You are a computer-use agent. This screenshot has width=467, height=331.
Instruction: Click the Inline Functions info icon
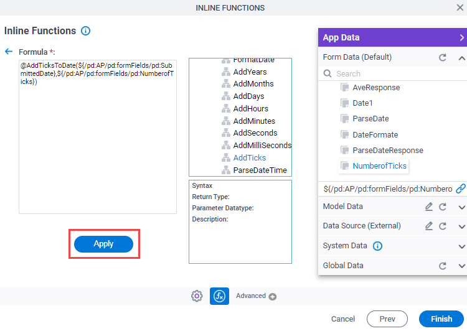pyautogui.click(x=85, y=30)
